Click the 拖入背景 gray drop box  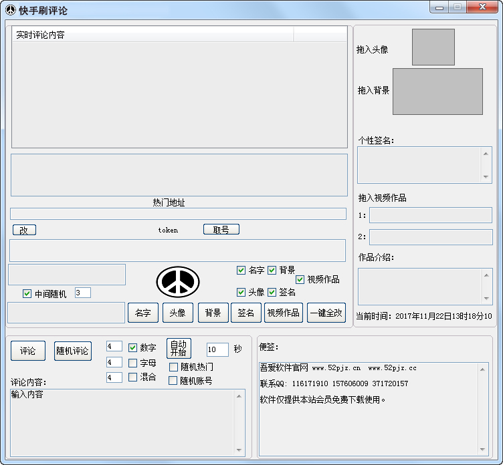coord(437,92)
